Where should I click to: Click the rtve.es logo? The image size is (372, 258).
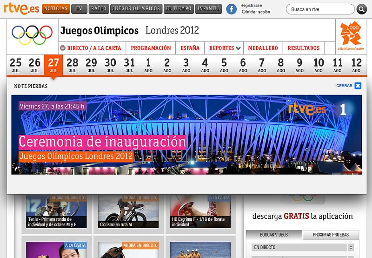21,8
